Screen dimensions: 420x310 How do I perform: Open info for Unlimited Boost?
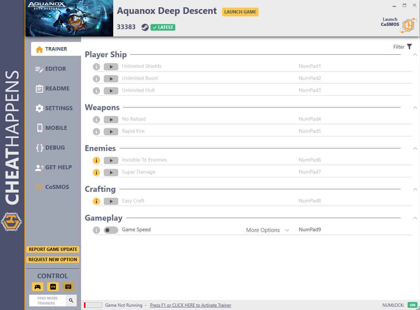96,79
